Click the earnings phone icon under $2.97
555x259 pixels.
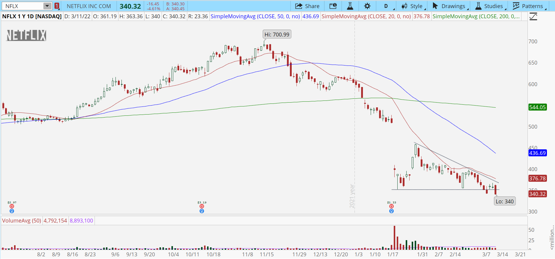click(x=12, y=206)
